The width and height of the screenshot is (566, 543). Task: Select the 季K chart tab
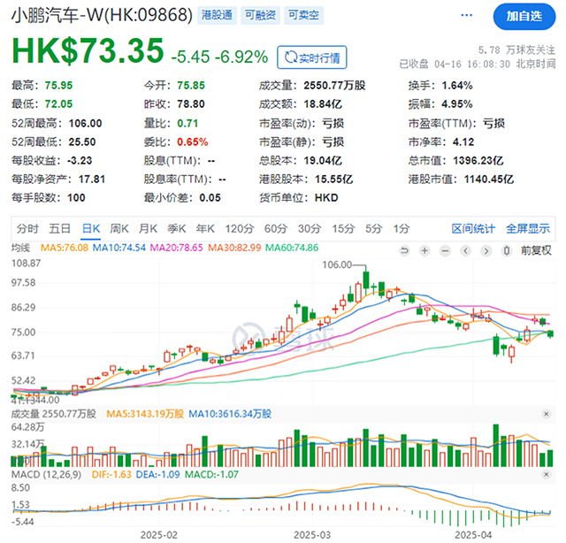[x=177, y=228]
